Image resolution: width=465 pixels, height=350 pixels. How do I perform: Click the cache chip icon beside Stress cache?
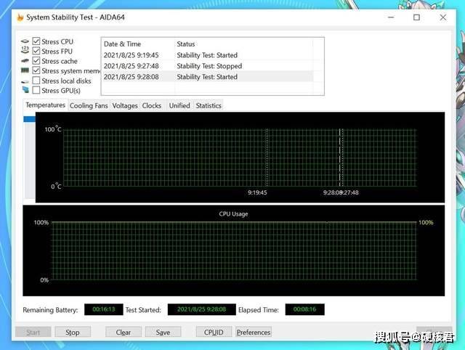[x=25, y=61]
